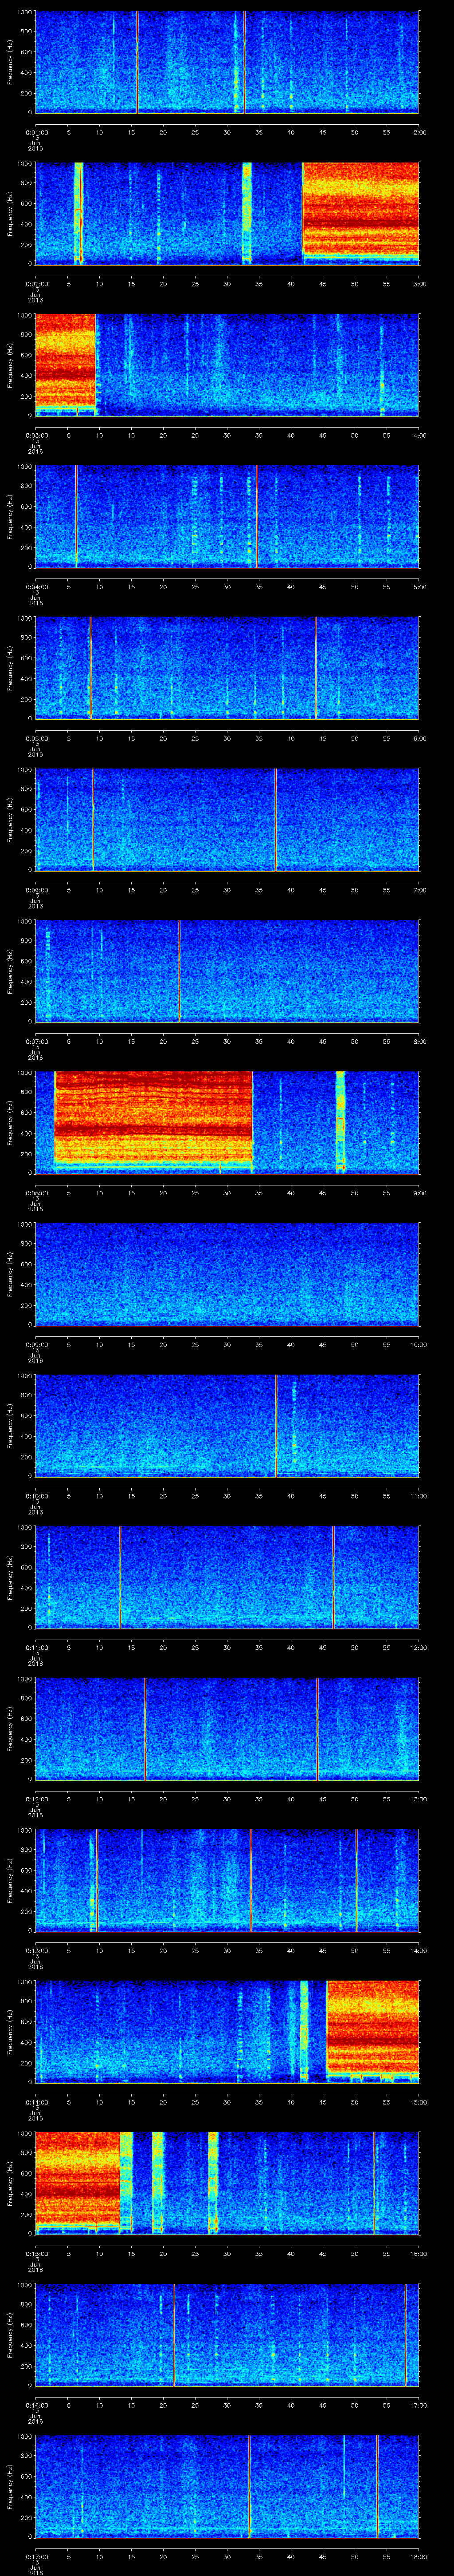The image size is (454, 2576).
Task: Select the '0:17:00' start time label
Action: click(36, 2556)
